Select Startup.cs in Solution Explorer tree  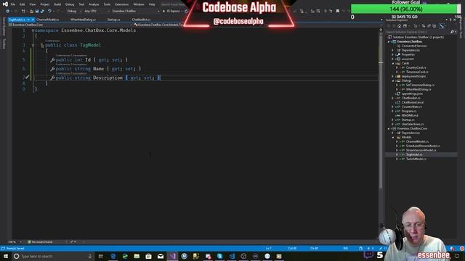click(408, 120)
